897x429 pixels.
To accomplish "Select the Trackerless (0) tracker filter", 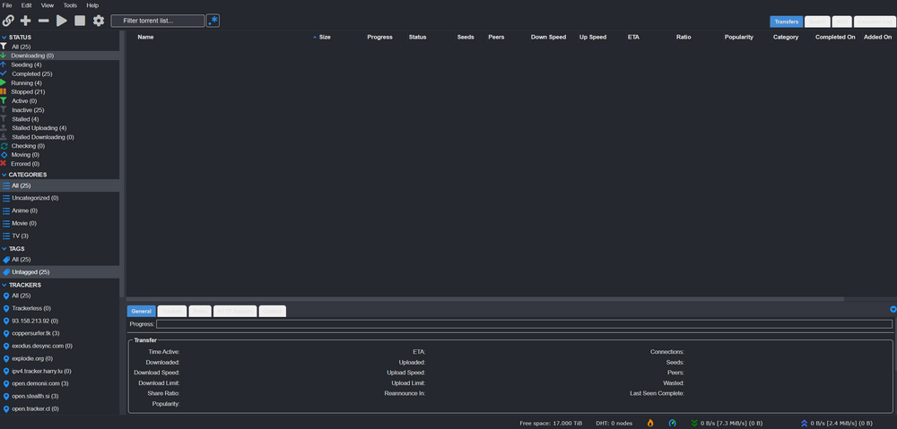I will coord(59,308).
